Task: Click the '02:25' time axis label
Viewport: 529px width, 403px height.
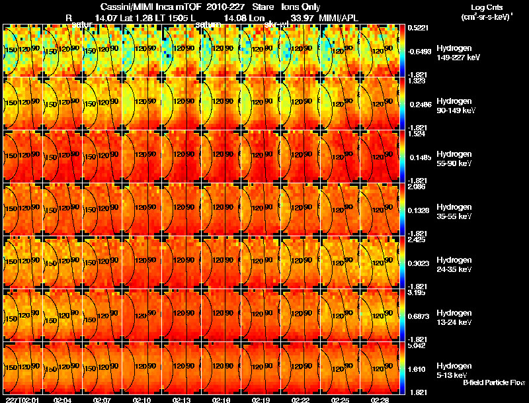Action: (341, 400)
